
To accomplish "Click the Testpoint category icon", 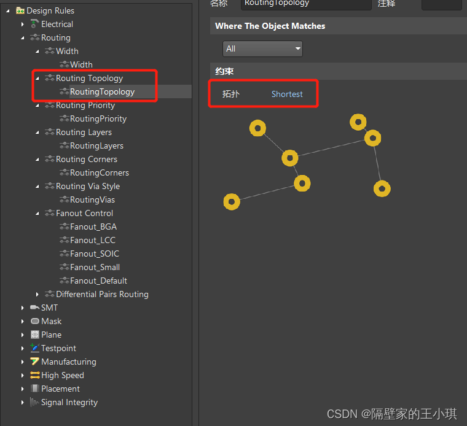I will pyautogui.click(x=34, y=347).
